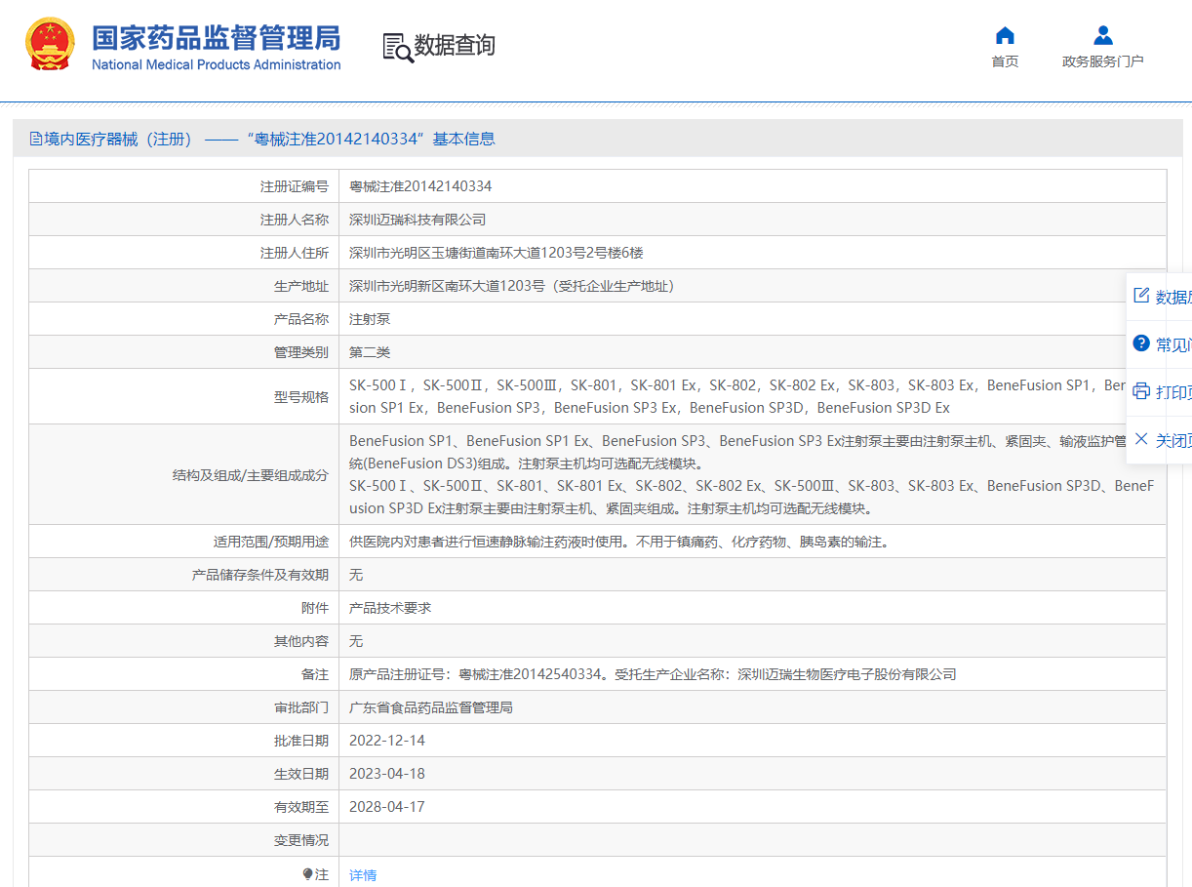Click the effective date 2023-04-18

[x=387, y=774]
